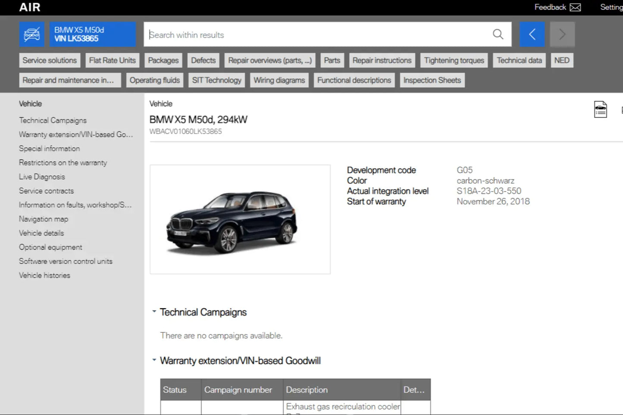623x415 pixels.
Task: Open the Flat Rate Units filter
Action: 112,60
